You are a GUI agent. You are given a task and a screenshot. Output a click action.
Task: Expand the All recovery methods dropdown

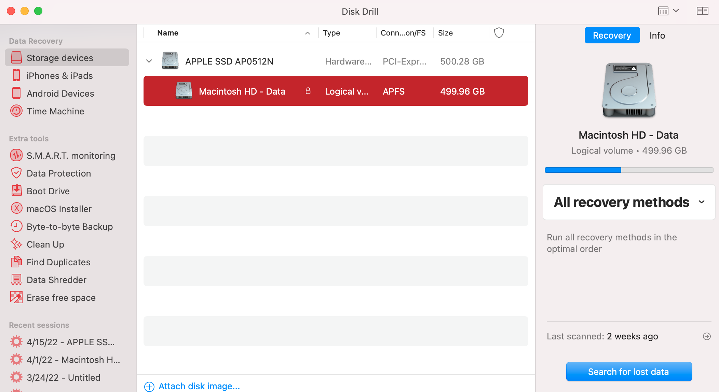tap(703, 202)
